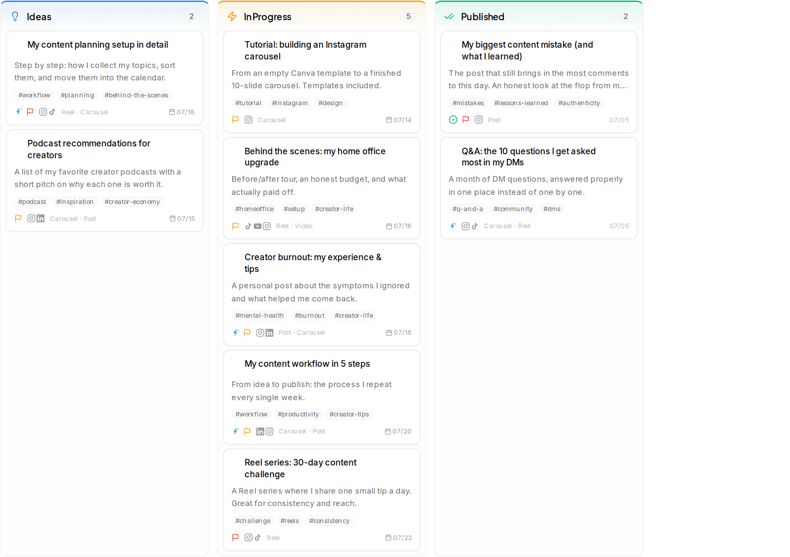
Task: Select the #authenticity tag
Action: point(579,103)
